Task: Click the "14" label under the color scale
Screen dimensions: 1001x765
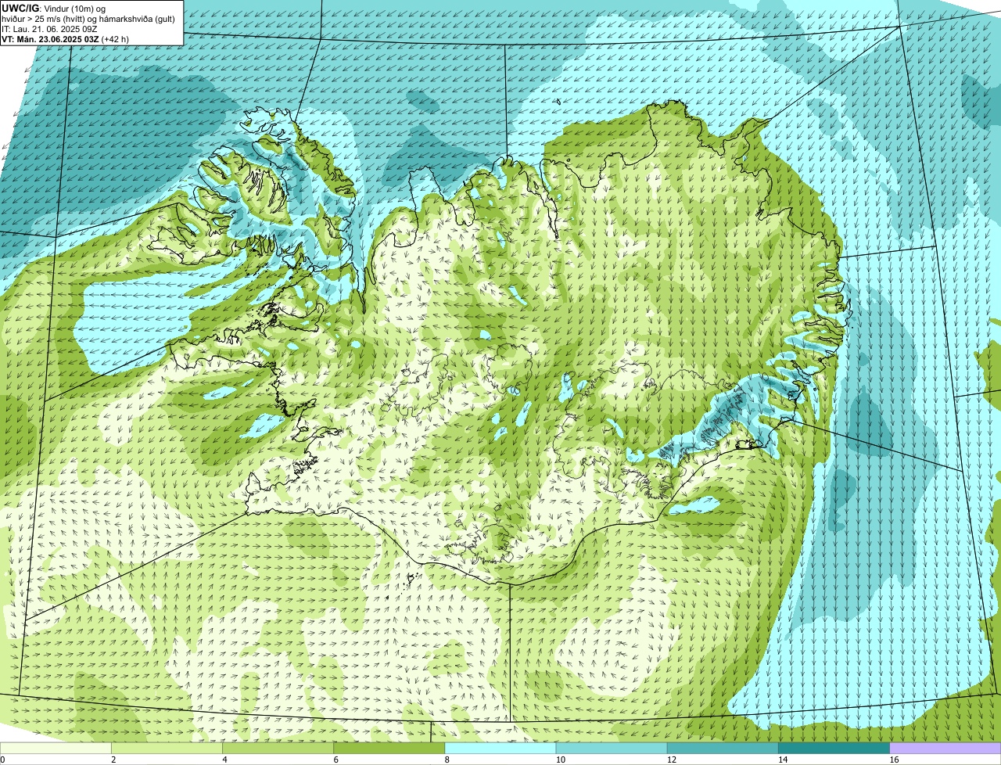Action: tap(783, 760)
